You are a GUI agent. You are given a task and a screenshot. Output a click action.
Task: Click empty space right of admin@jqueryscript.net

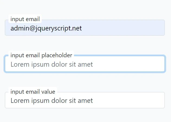click(x=125, y=28)
